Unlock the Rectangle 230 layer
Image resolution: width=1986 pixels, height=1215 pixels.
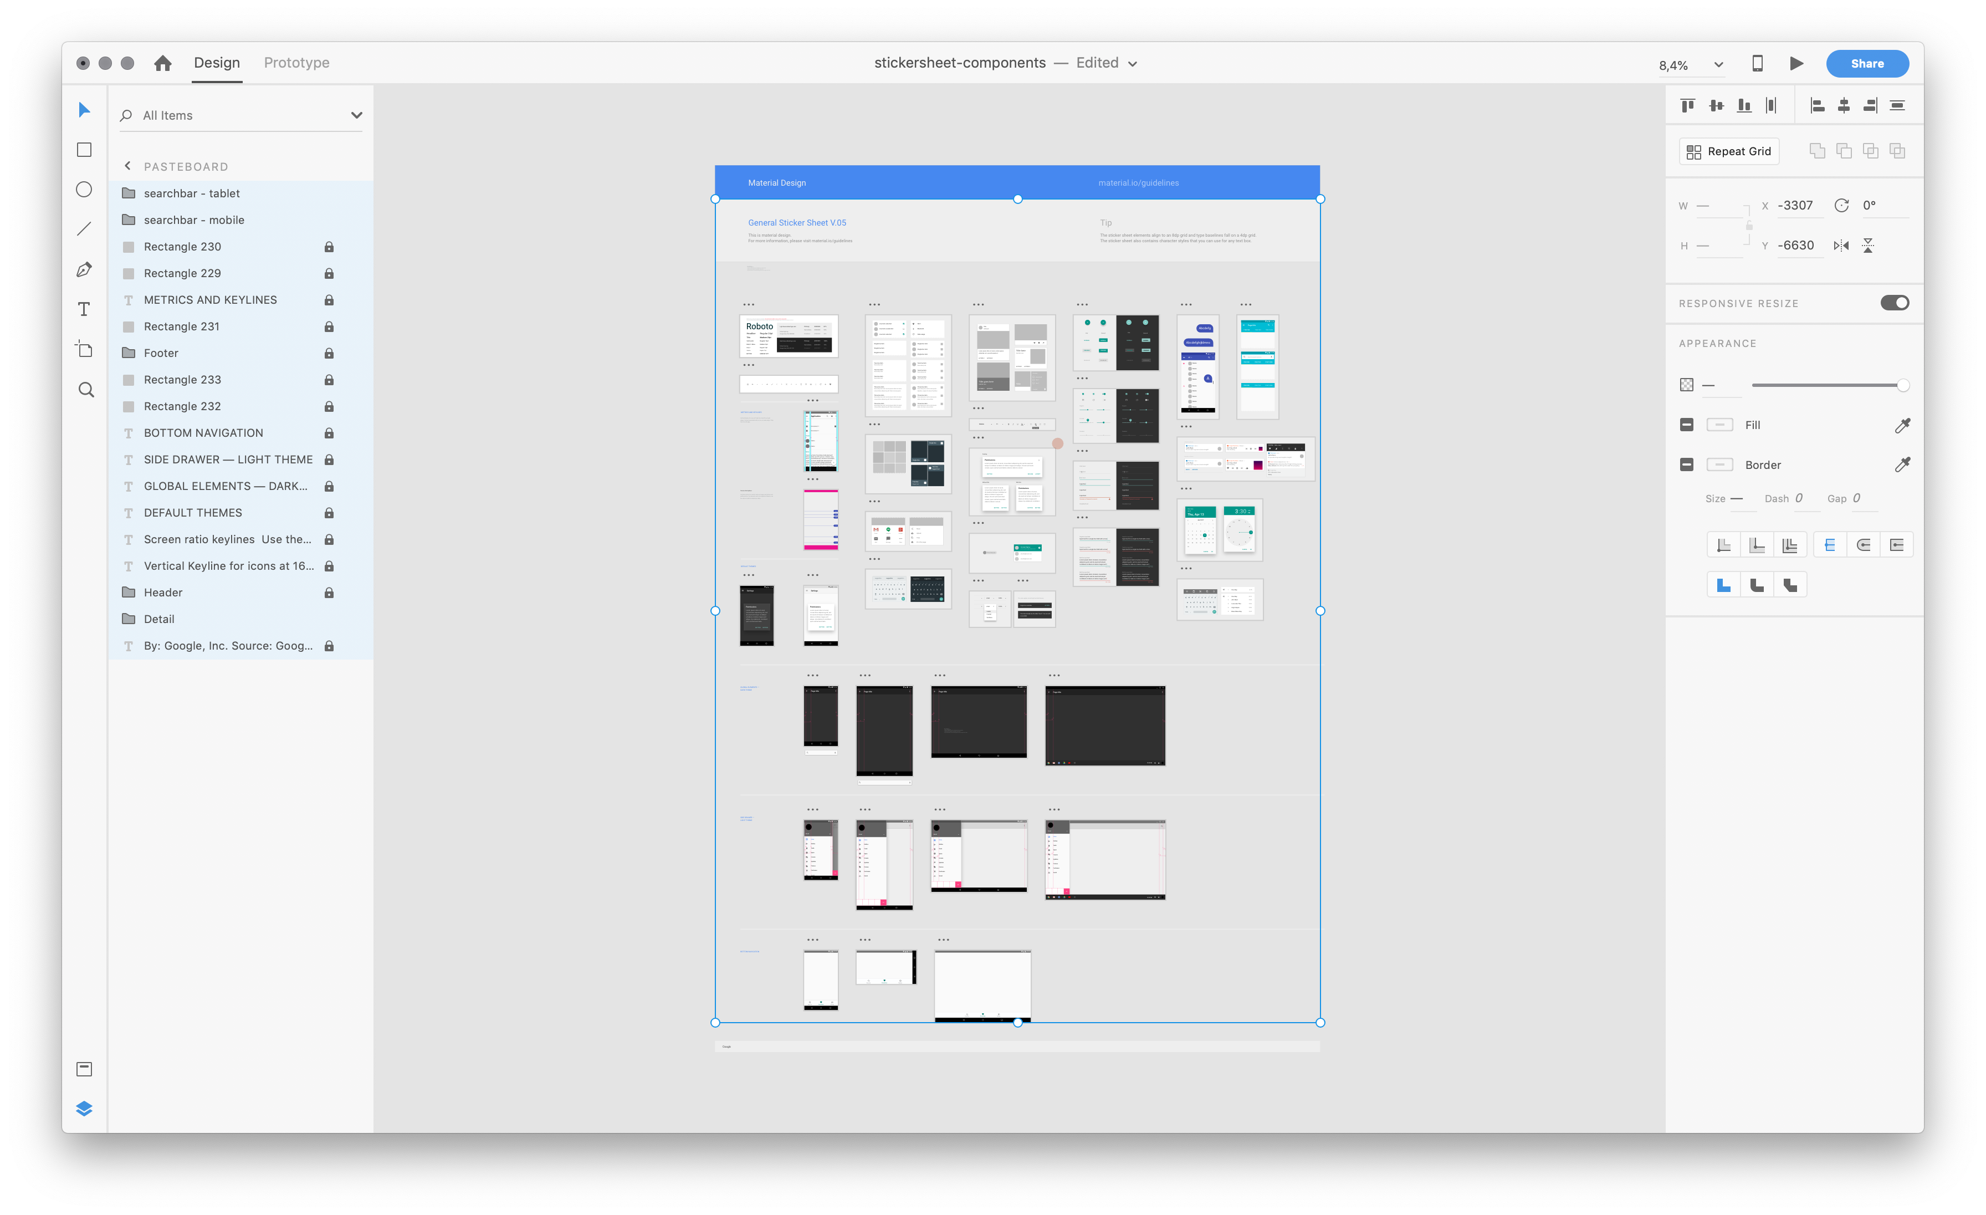click(x=329, y=247)
